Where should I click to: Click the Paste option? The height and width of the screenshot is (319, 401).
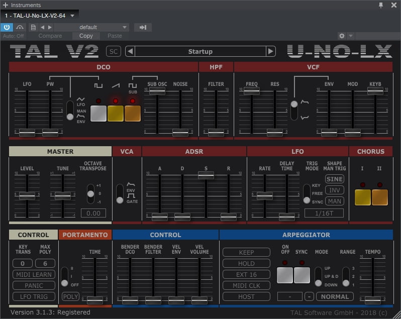point(115,36)
